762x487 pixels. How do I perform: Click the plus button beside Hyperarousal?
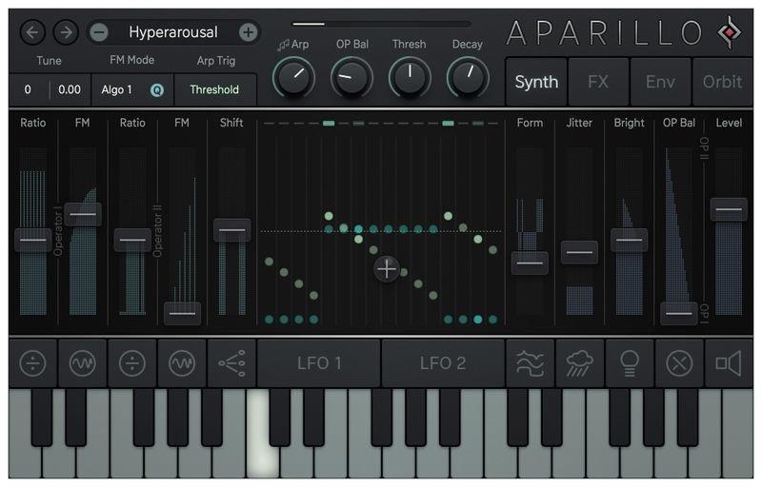point(248,32)
